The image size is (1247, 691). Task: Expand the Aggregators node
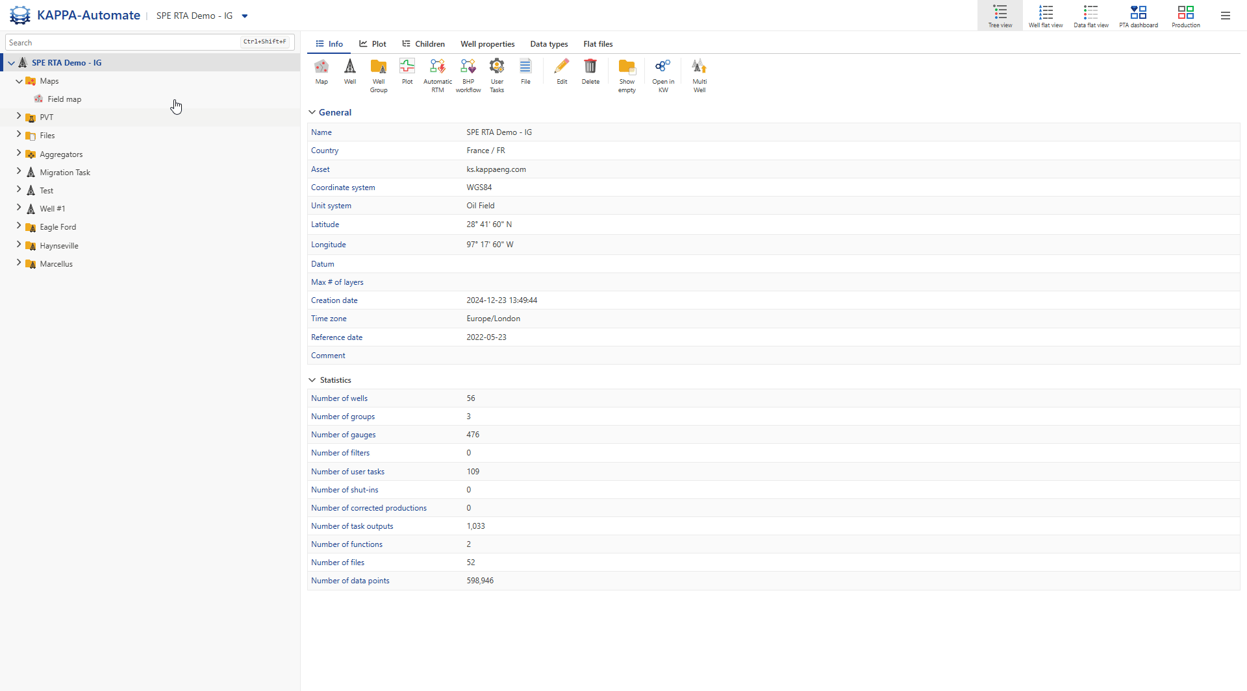point(19,153)
